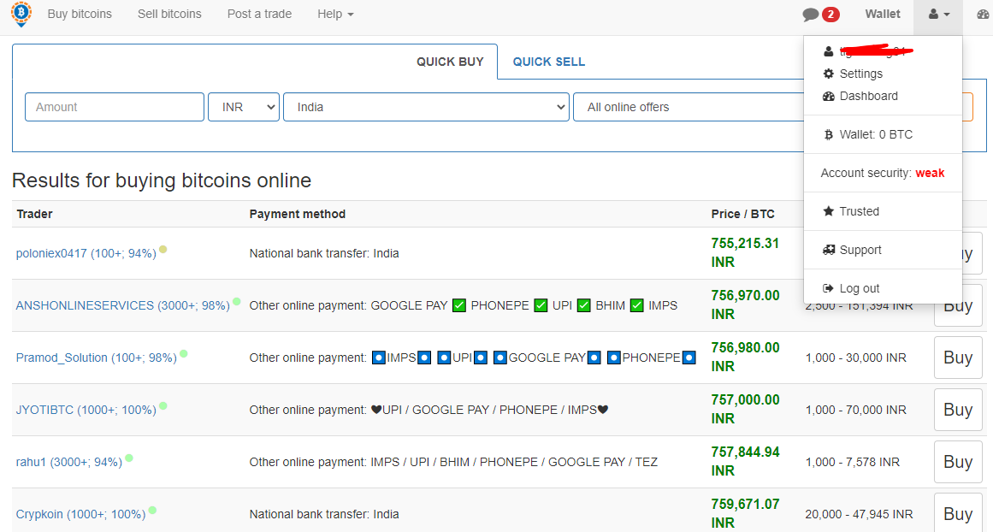
Task: Click Pramod_Solution payment method text
Action: click(472, 358)
